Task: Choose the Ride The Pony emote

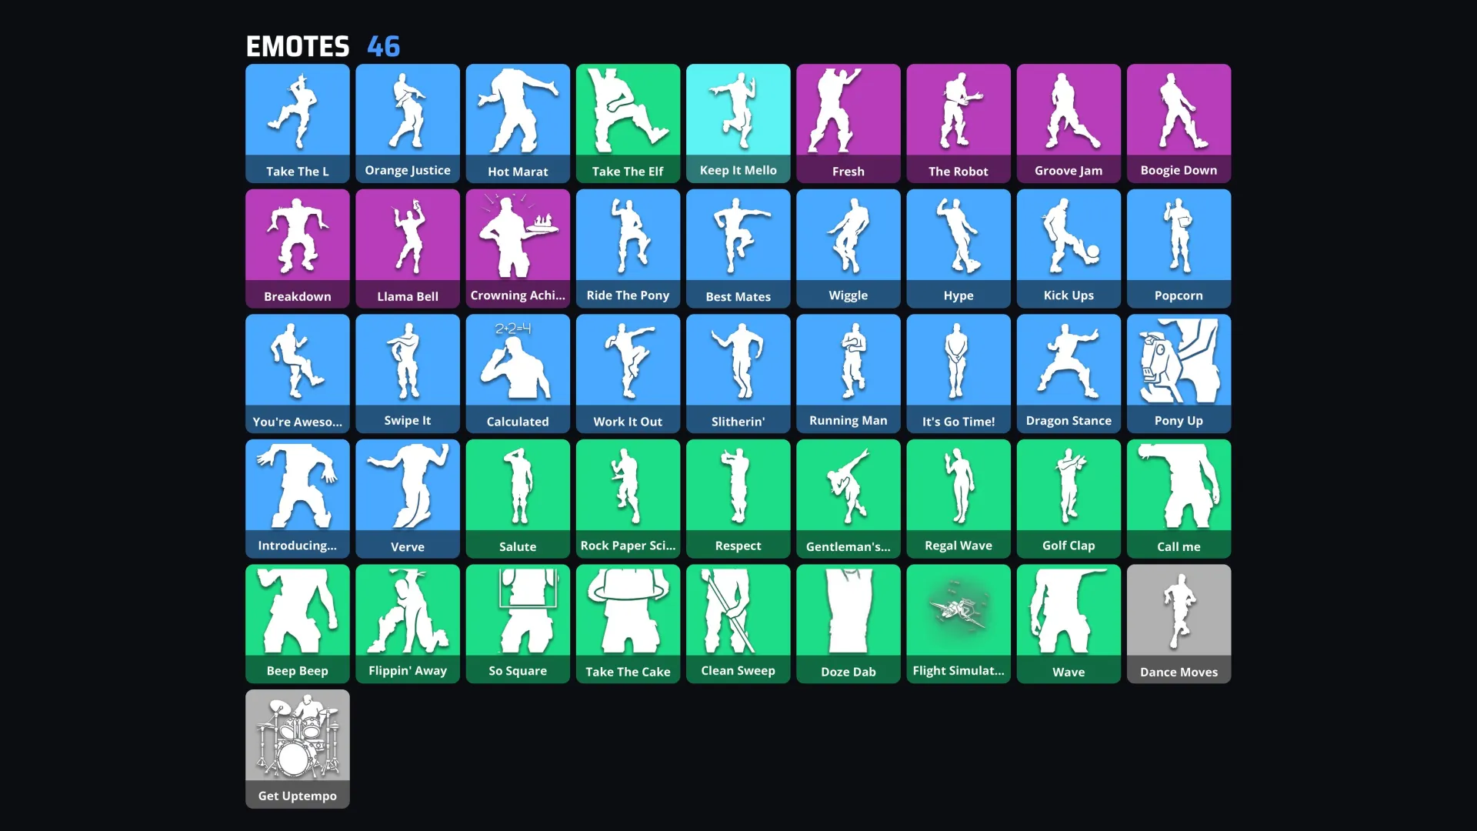Action: tap(628, 249)
